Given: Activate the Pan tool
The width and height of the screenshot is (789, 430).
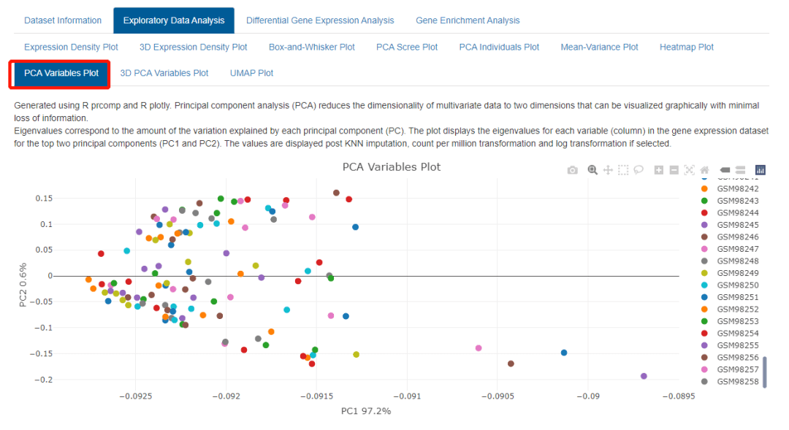Looking at the screenshot, I should (608, 170).
